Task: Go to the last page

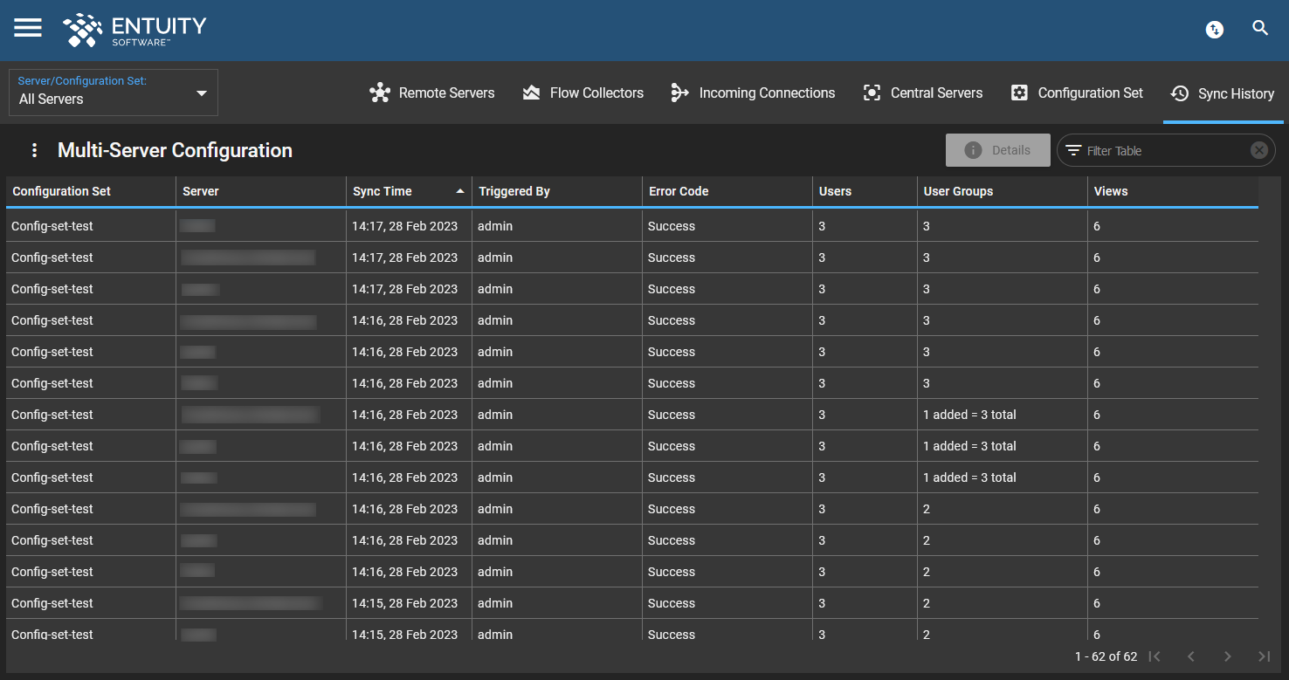Action: tap(1264, 656)
